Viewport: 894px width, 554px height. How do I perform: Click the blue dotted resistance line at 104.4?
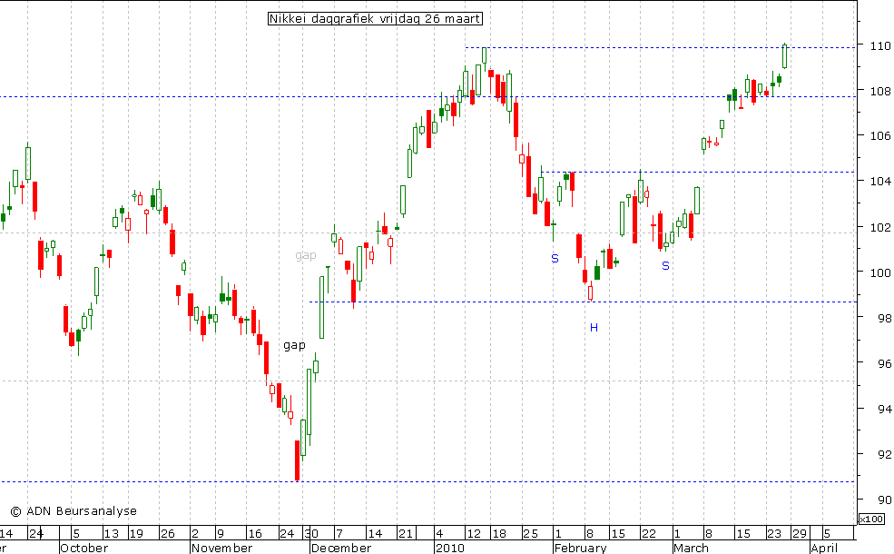[698, 172]
